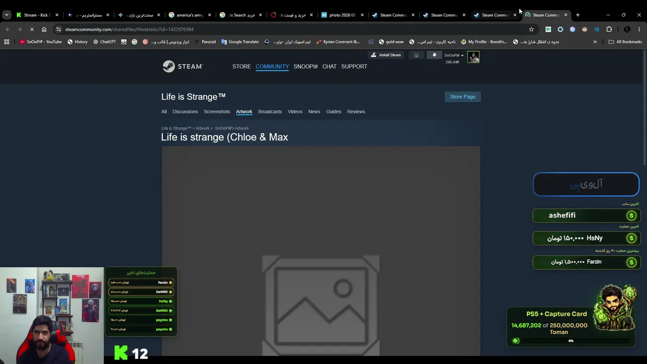
Task: Open the SnOoPi#'s Artwork breadcrumb link
Action: tap(232, 128)
